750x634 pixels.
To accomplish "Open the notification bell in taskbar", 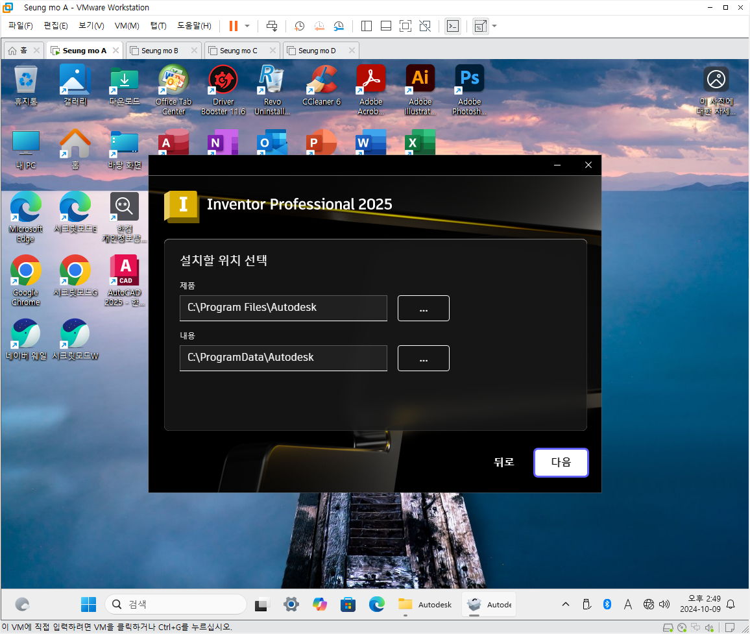I will coord(731,604).
